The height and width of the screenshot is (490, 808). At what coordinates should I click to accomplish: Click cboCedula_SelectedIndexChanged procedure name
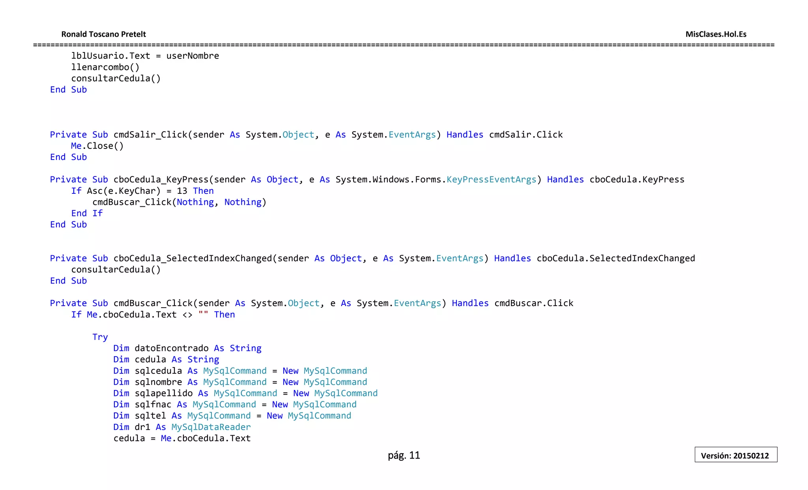coord(193,258)
